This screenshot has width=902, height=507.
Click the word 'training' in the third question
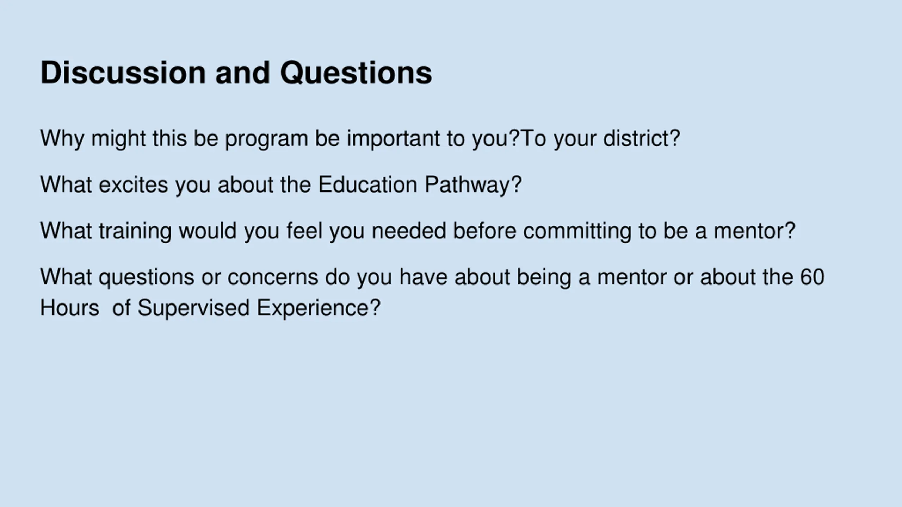click(x=135, y=231)
